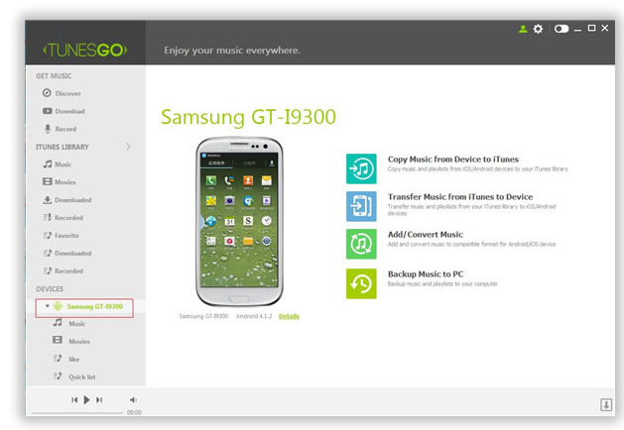Select Record under Get Music

pos(65,129)
